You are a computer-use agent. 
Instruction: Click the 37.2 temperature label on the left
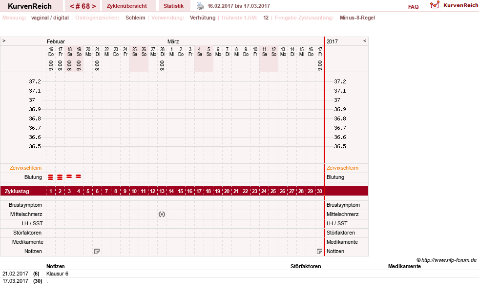coord(35,81)
